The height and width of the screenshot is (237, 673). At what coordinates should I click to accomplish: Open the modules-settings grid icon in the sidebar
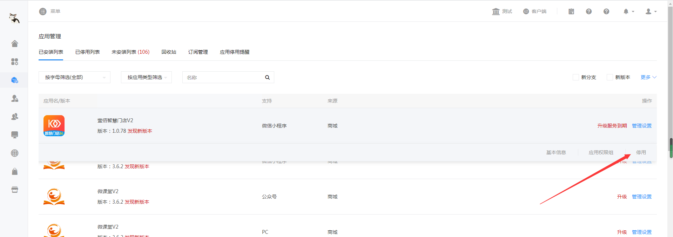tap(14, 62)
